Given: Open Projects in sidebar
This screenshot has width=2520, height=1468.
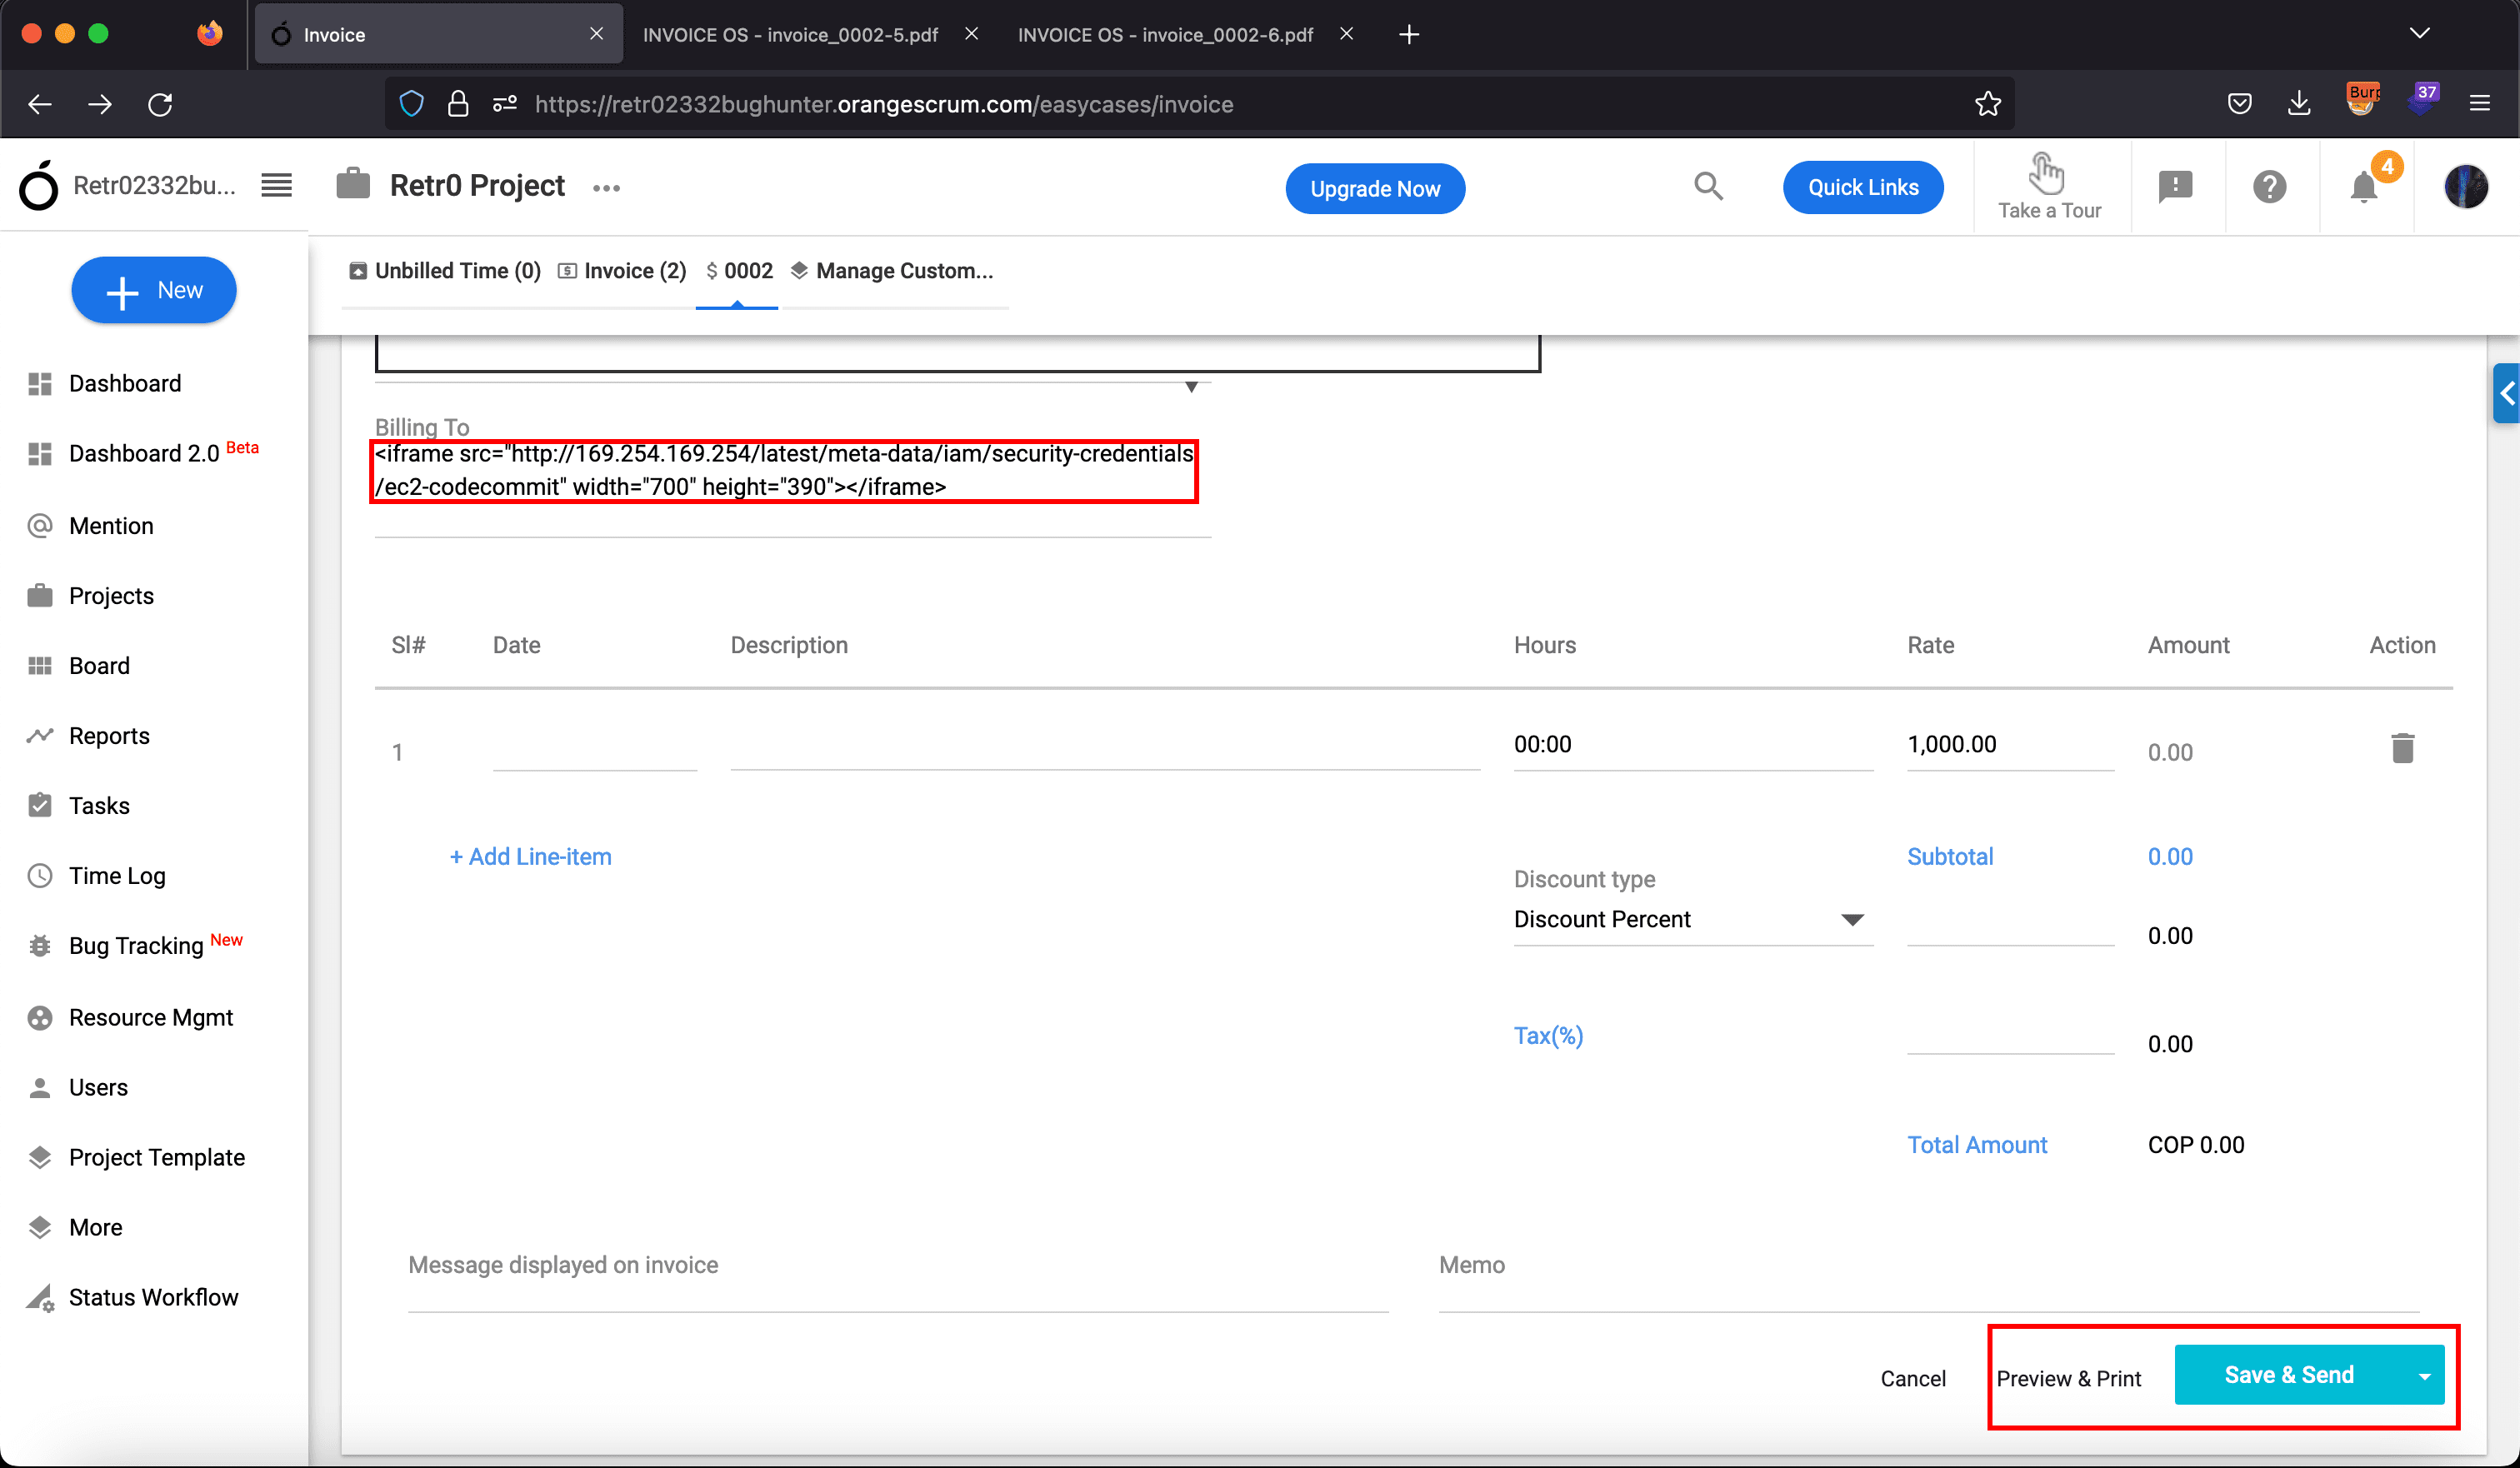Looking at the screenshot, I should tap(111, 596).
